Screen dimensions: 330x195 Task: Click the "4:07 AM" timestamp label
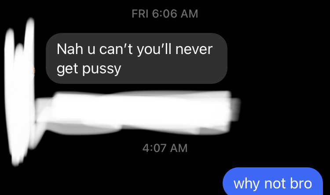point(165,148)
